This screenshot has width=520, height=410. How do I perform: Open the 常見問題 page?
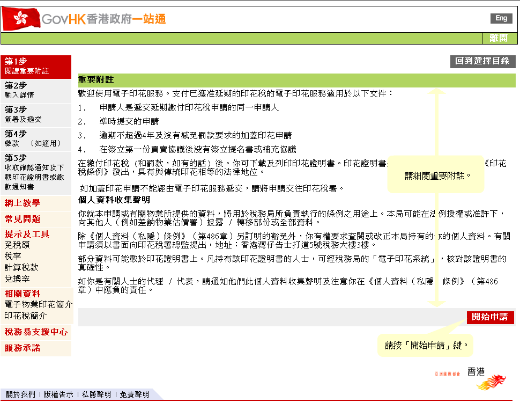23,219
